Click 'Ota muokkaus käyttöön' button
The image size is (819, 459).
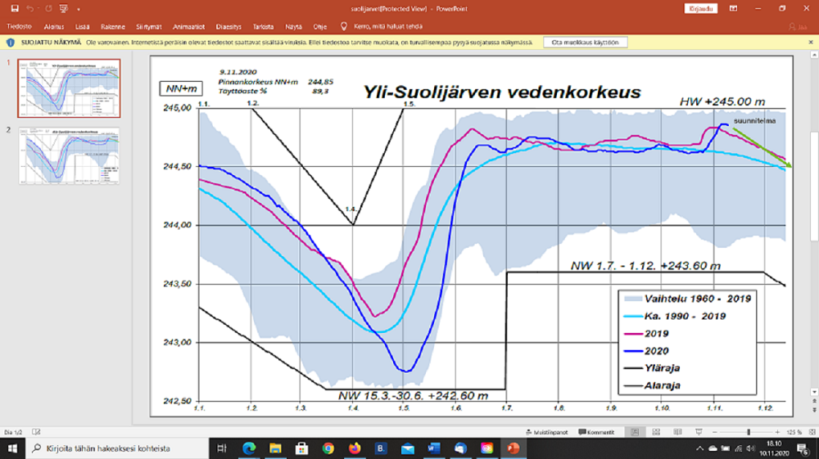pyautogui.click(x=585, y=43)
